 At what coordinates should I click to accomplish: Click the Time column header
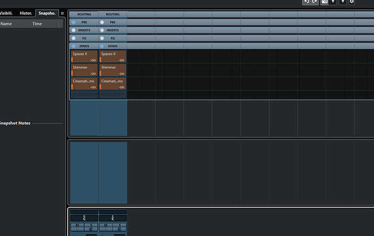(37, 24)
